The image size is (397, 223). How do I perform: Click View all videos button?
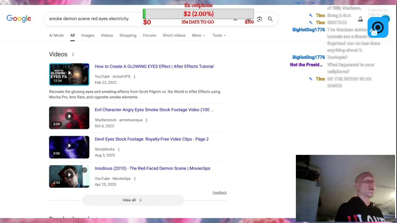[x=133, y=200]
